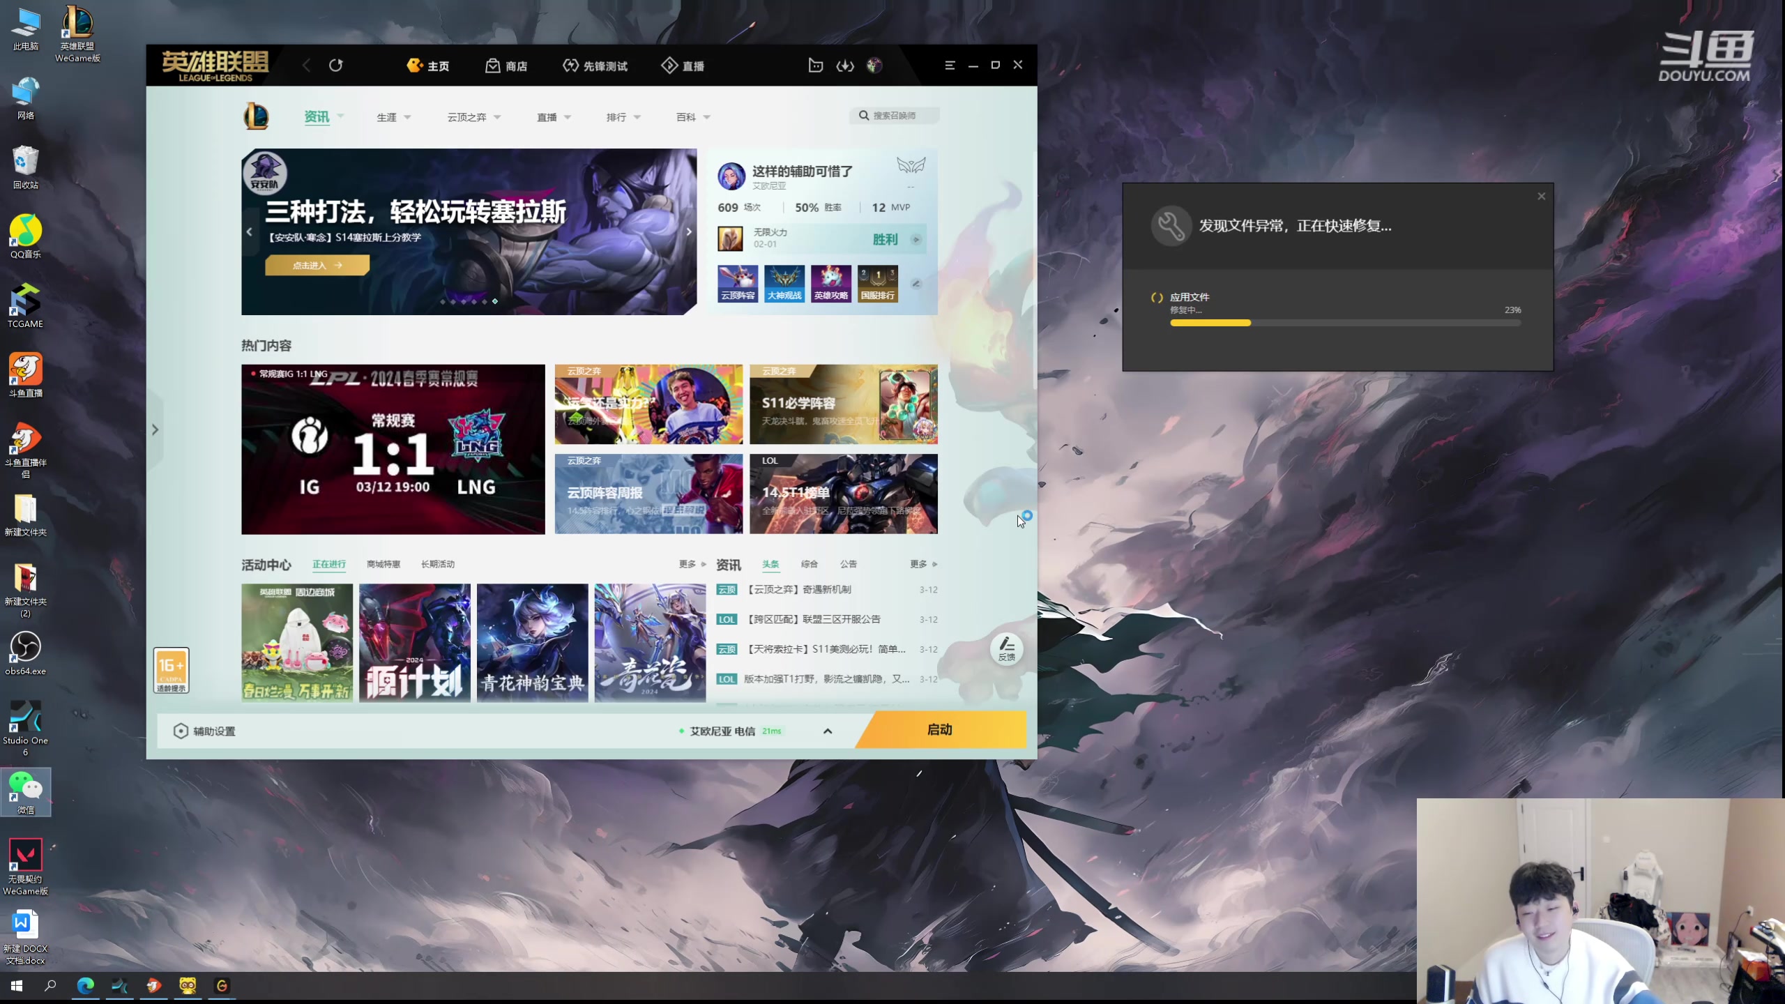Show next banner slide arrow
1785x1004 pixels.
click(x=689, y=231)
